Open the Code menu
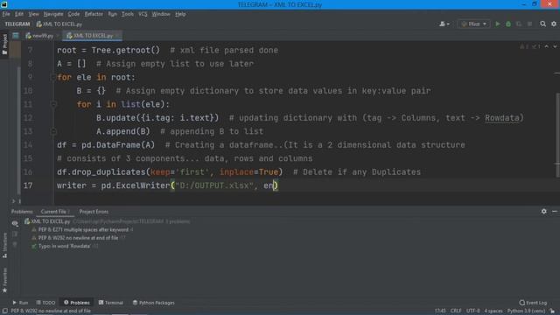 pyautogui.click(x=73, y=14)
